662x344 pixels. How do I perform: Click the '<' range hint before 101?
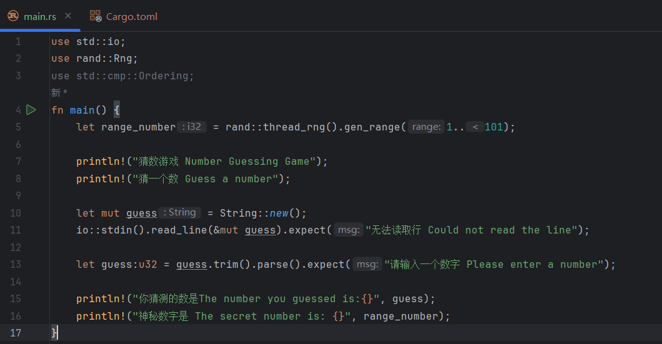click(x=475, y=127)
